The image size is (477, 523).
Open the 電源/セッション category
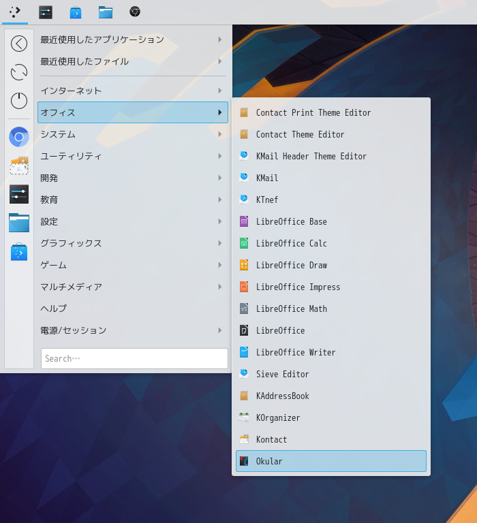[133, 330]
